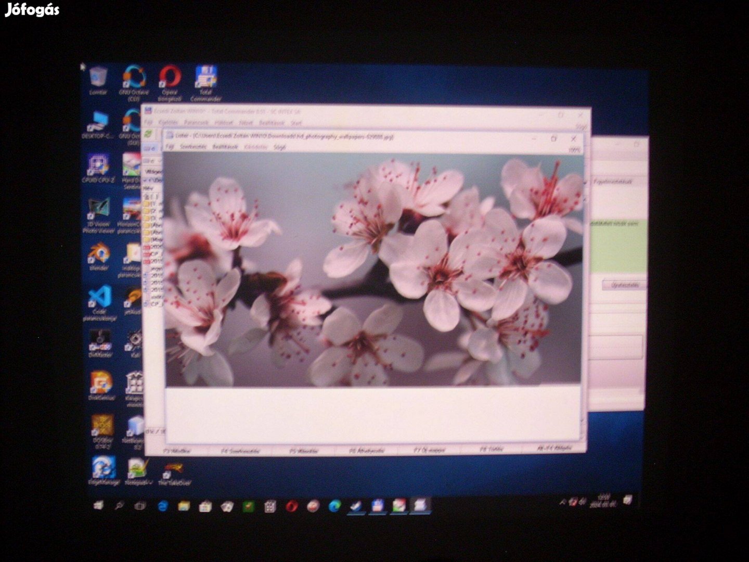Open Microsoft Store from the taskbar

[205, 506]
